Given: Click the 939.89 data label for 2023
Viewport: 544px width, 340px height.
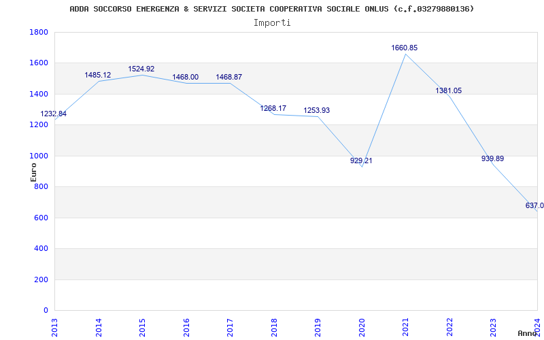Looking at the screenshot, I should coord(492,158).
